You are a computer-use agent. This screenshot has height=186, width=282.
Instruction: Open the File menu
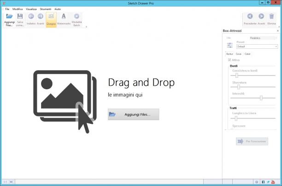(7, 9)
